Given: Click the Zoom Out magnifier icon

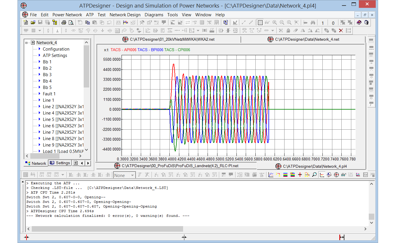Looking at the screenshot, I should point(282,22).
